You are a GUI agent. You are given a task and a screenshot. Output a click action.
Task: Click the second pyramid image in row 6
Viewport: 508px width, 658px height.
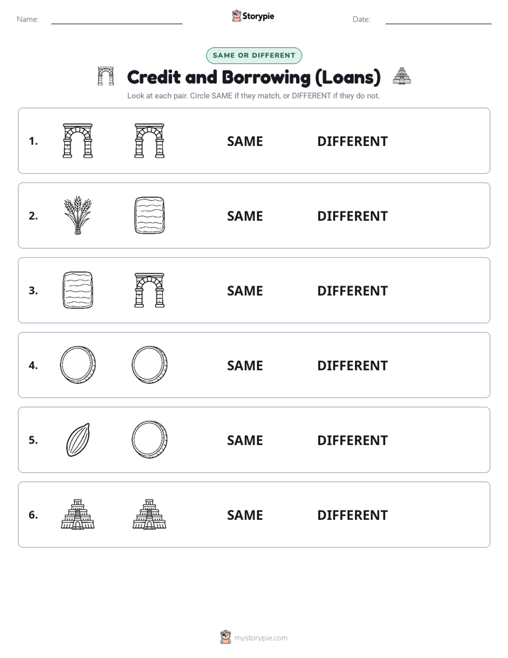pos(149,514)
